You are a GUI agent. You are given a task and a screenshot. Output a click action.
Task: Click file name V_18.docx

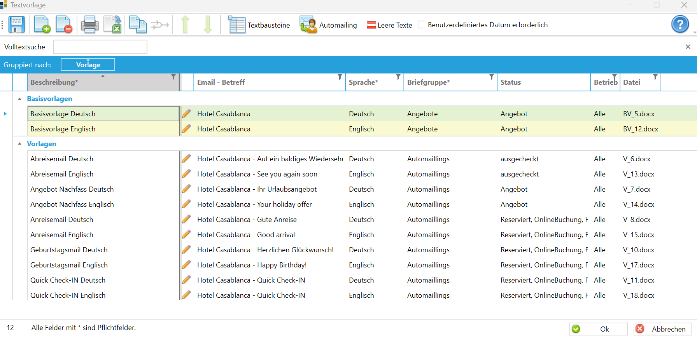(x=639, y=295)
